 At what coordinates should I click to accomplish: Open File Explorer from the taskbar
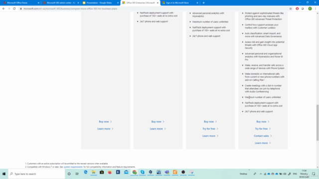click(94, 173)
